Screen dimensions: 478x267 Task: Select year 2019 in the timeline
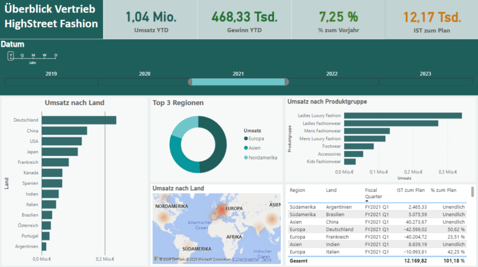[51, 82]
